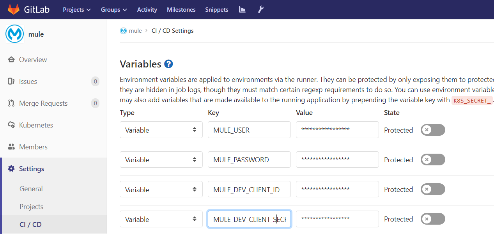Open Kubernetes from the sidebar

36,125
